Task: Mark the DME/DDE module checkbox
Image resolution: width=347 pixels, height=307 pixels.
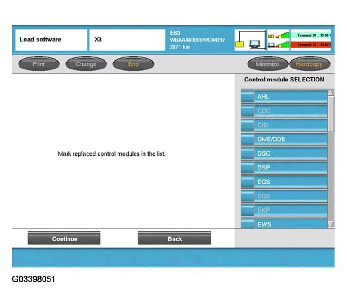Action: (248, 139)
